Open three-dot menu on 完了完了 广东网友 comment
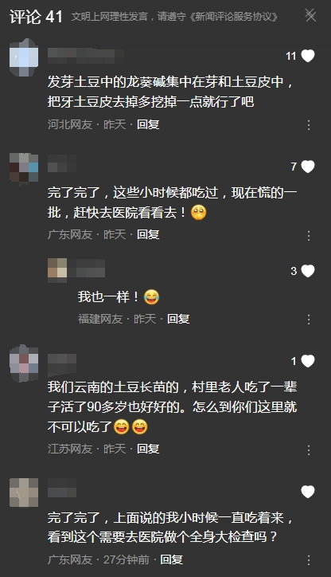The width and height of the screenshot is (331, 577). pos(309,236)
